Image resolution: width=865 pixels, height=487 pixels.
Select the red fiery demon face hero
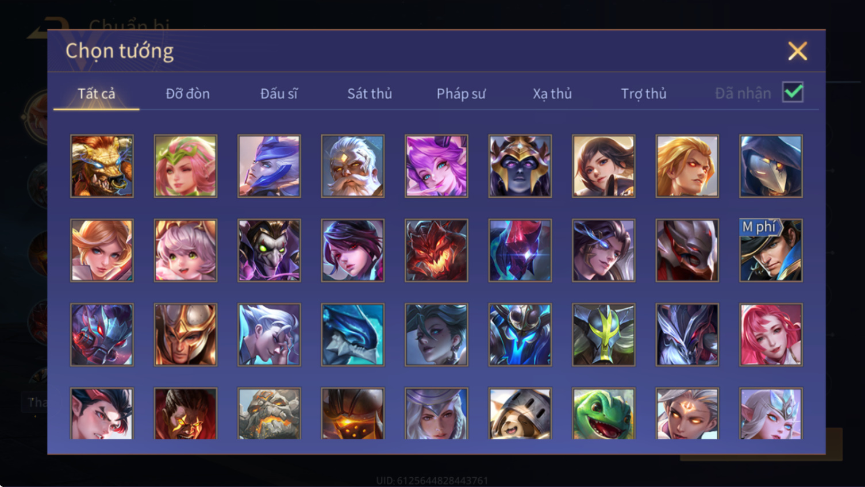pyautogui.click(x=436, y=250)
